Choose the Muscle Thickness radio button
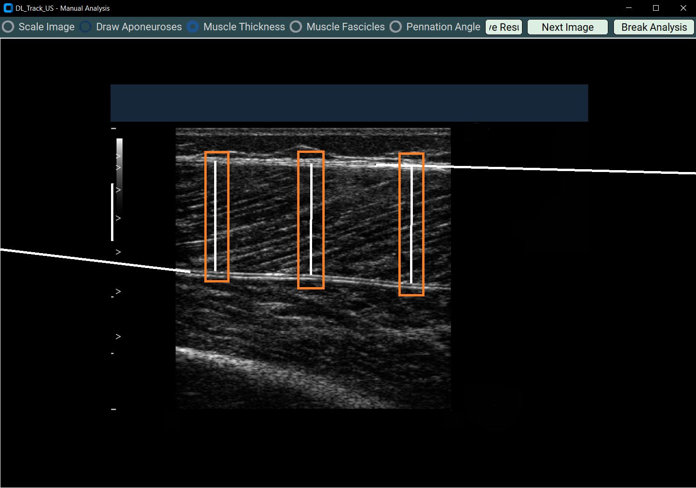696x488 pixels. [x=193, y=27]
